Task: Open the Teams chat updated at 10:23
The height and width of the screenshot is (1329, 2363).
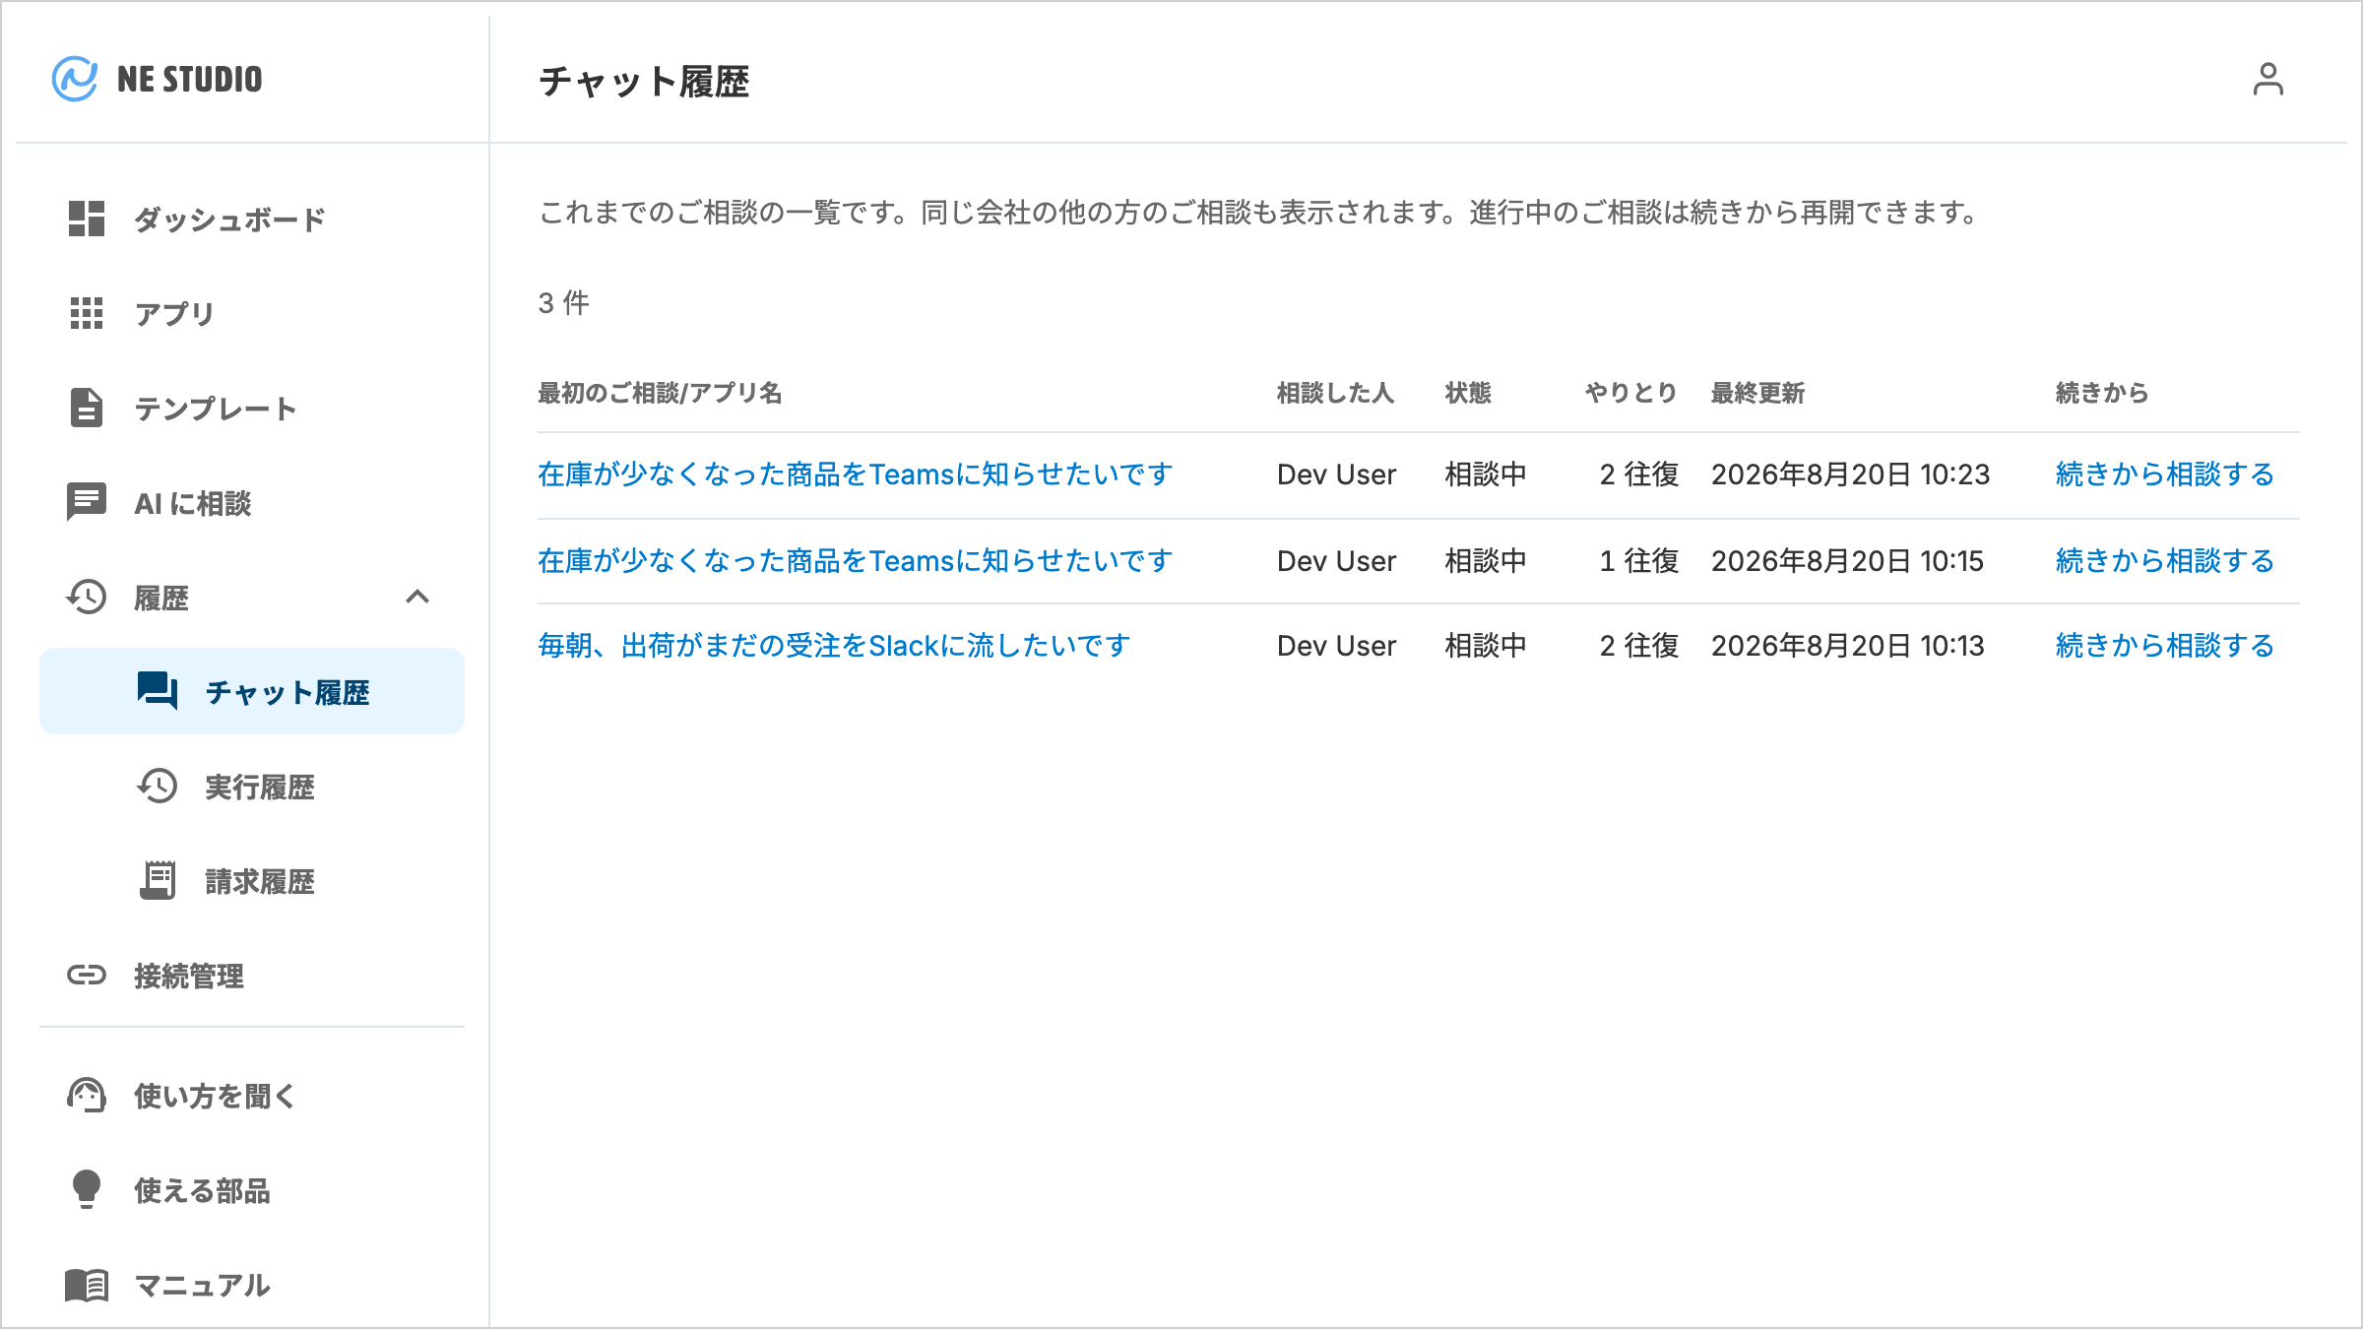Action: (855, 475)
